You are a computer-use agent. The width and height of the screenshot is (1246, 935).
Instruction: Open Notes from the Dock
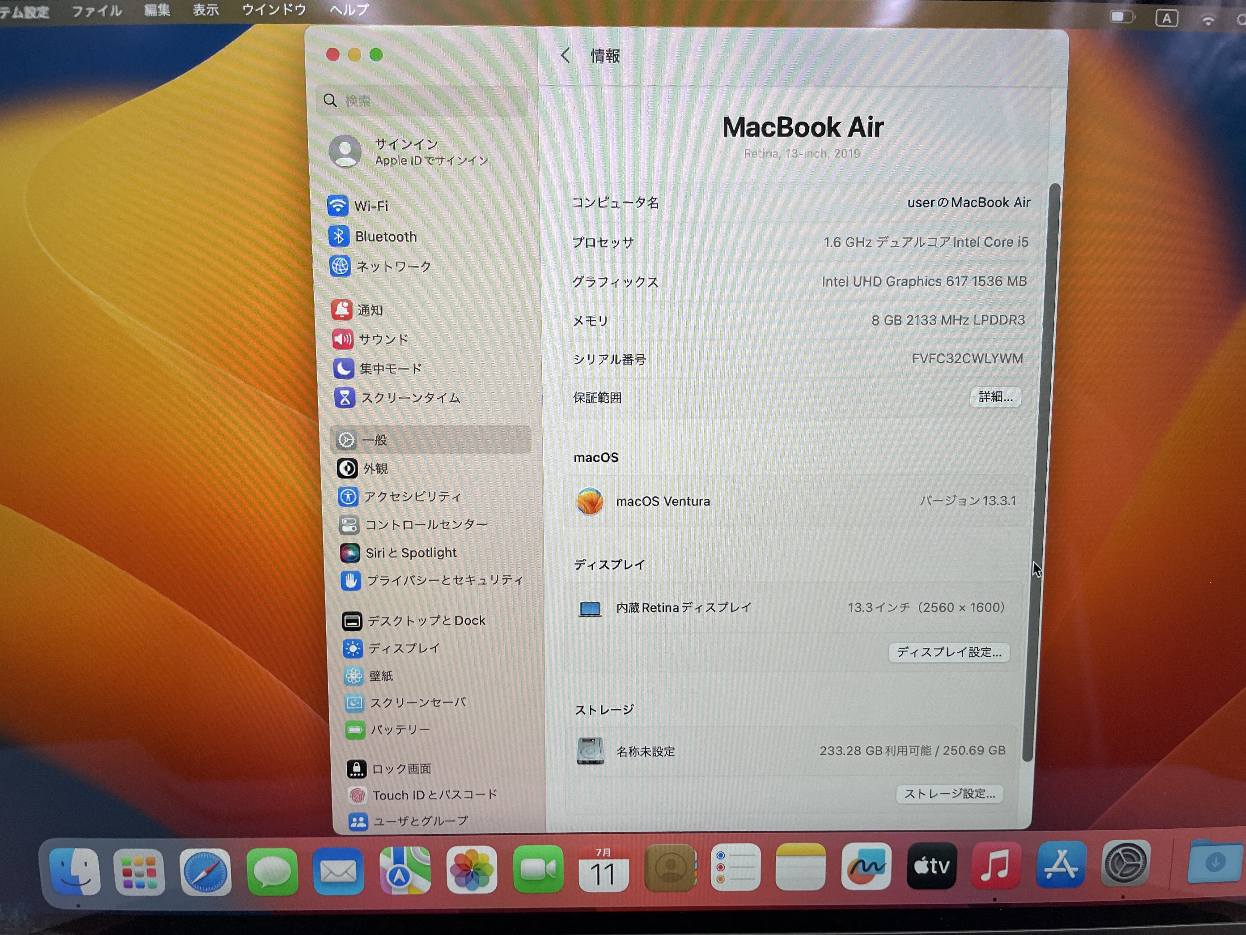point(800,867)
